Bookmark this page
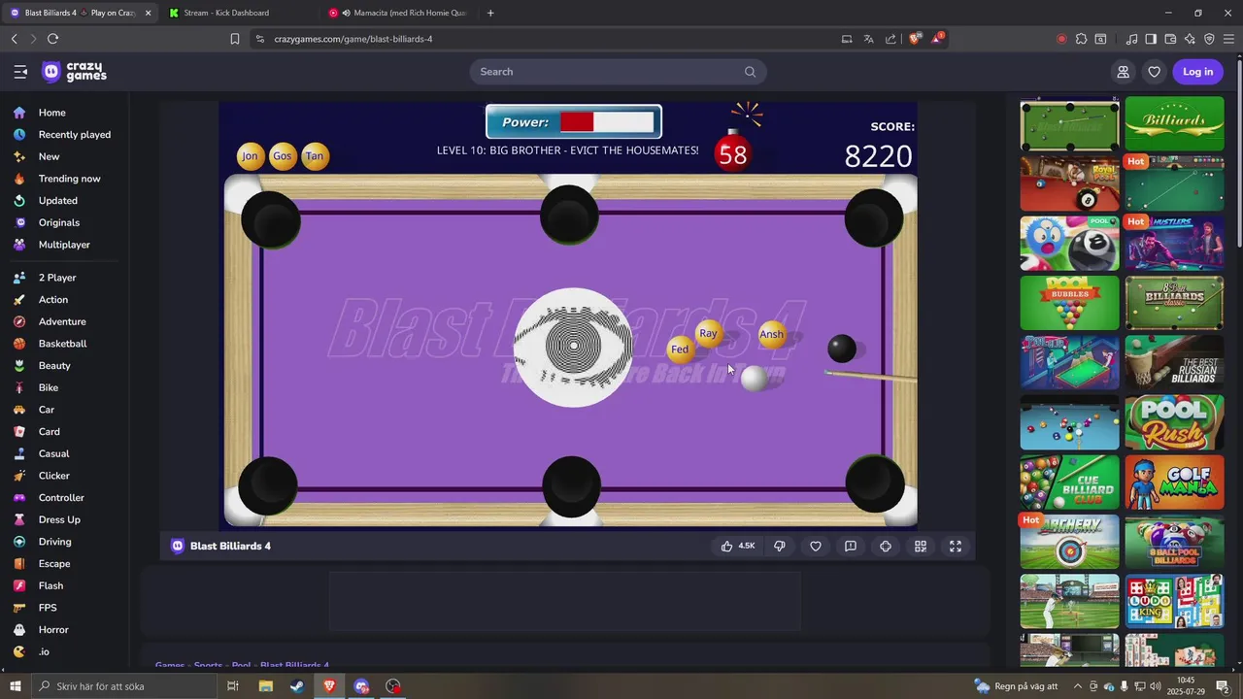 coord(235,39)
